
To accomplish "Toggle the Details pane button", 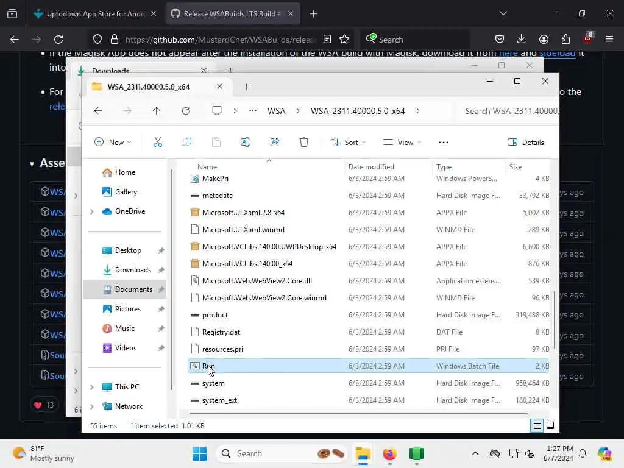I will pyautogui.click(x=526, y=143).
